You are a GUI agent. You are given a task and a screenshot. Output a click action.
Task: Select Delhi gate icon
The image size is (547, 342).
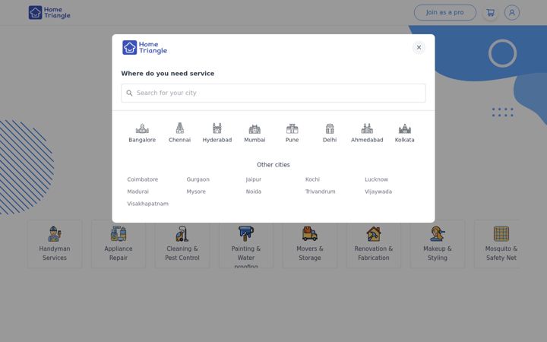pyautogui.click(x=330, y=128)
